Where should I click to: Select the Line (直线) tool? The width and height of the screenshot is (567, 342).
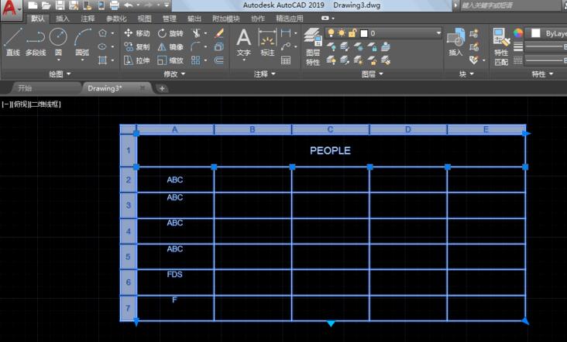13,42
